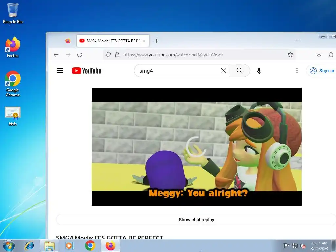
Task: Reload the current YouTube page
Action: coord(80,55)
